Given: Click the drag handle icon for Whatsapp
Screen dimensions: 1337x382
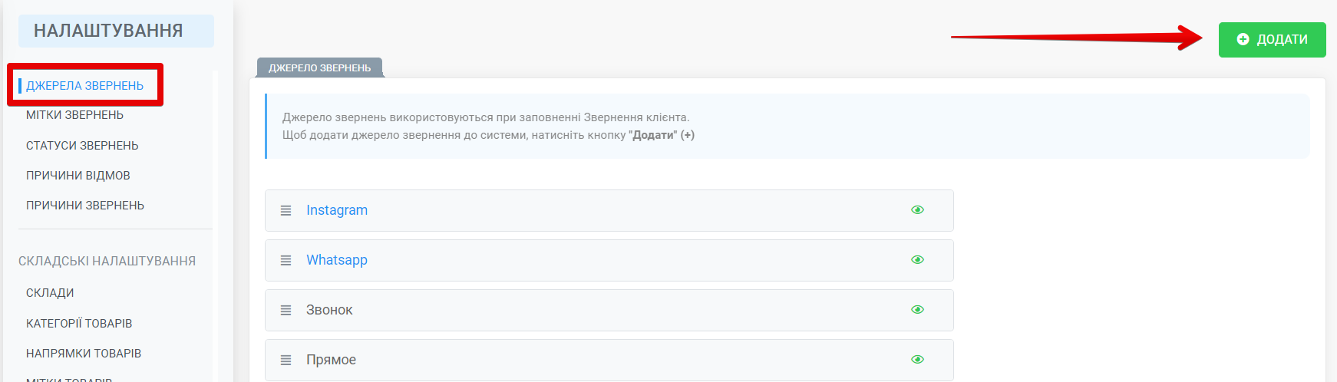Looking at the screenshot, I should coord(286,260).
